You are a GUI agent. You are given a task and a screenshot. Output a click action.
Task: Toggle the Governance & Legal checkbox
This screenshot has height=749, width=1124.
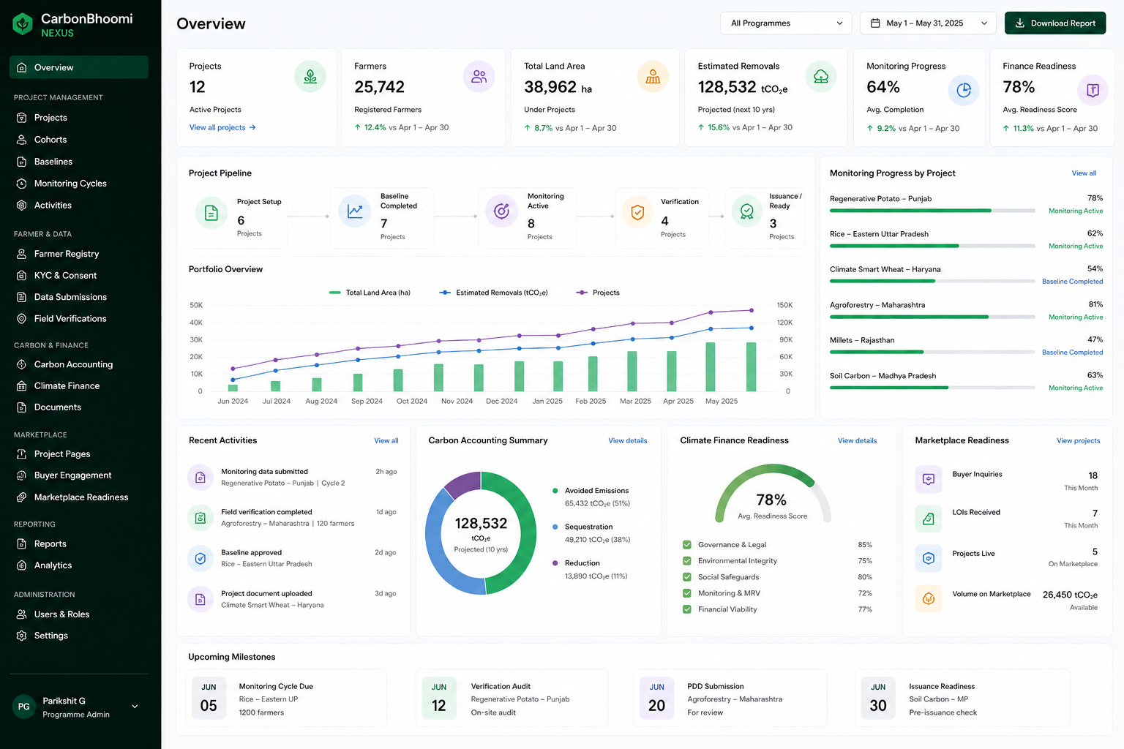[687, 545]
